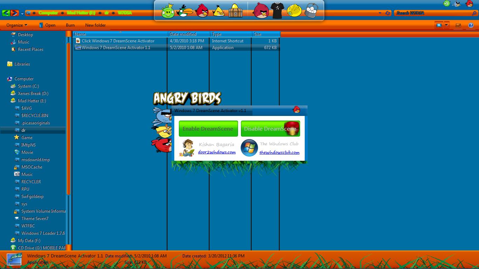Open the treasure chest dock icon
The height and width of the screenshot is (269, 479).
click(235, 11)
